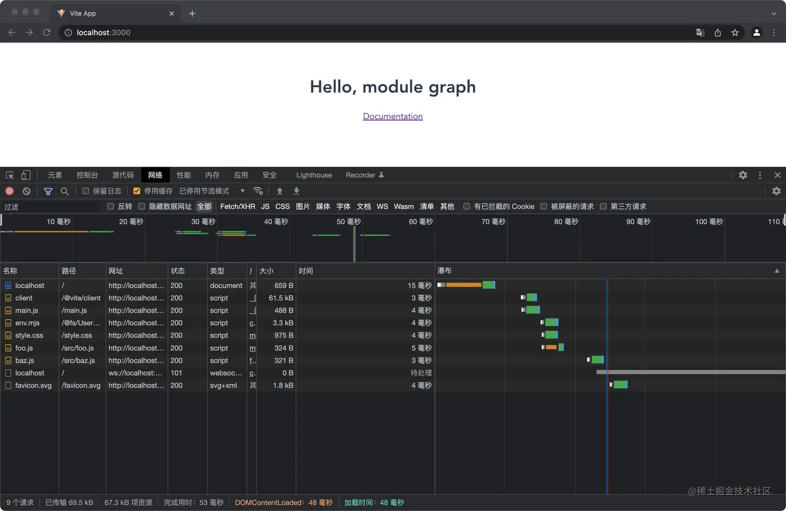The height and width of the screenshot is (511, 786).
Task: Open DevTools settings gear in tab bar
Action: point(743,175)
